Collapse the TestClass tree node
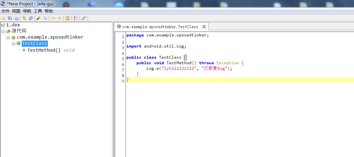The image size is (354, 157). (14, 44)
